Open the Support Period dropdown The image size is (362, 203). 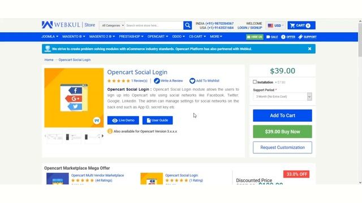pyautogui.click(x=282, y=96)
